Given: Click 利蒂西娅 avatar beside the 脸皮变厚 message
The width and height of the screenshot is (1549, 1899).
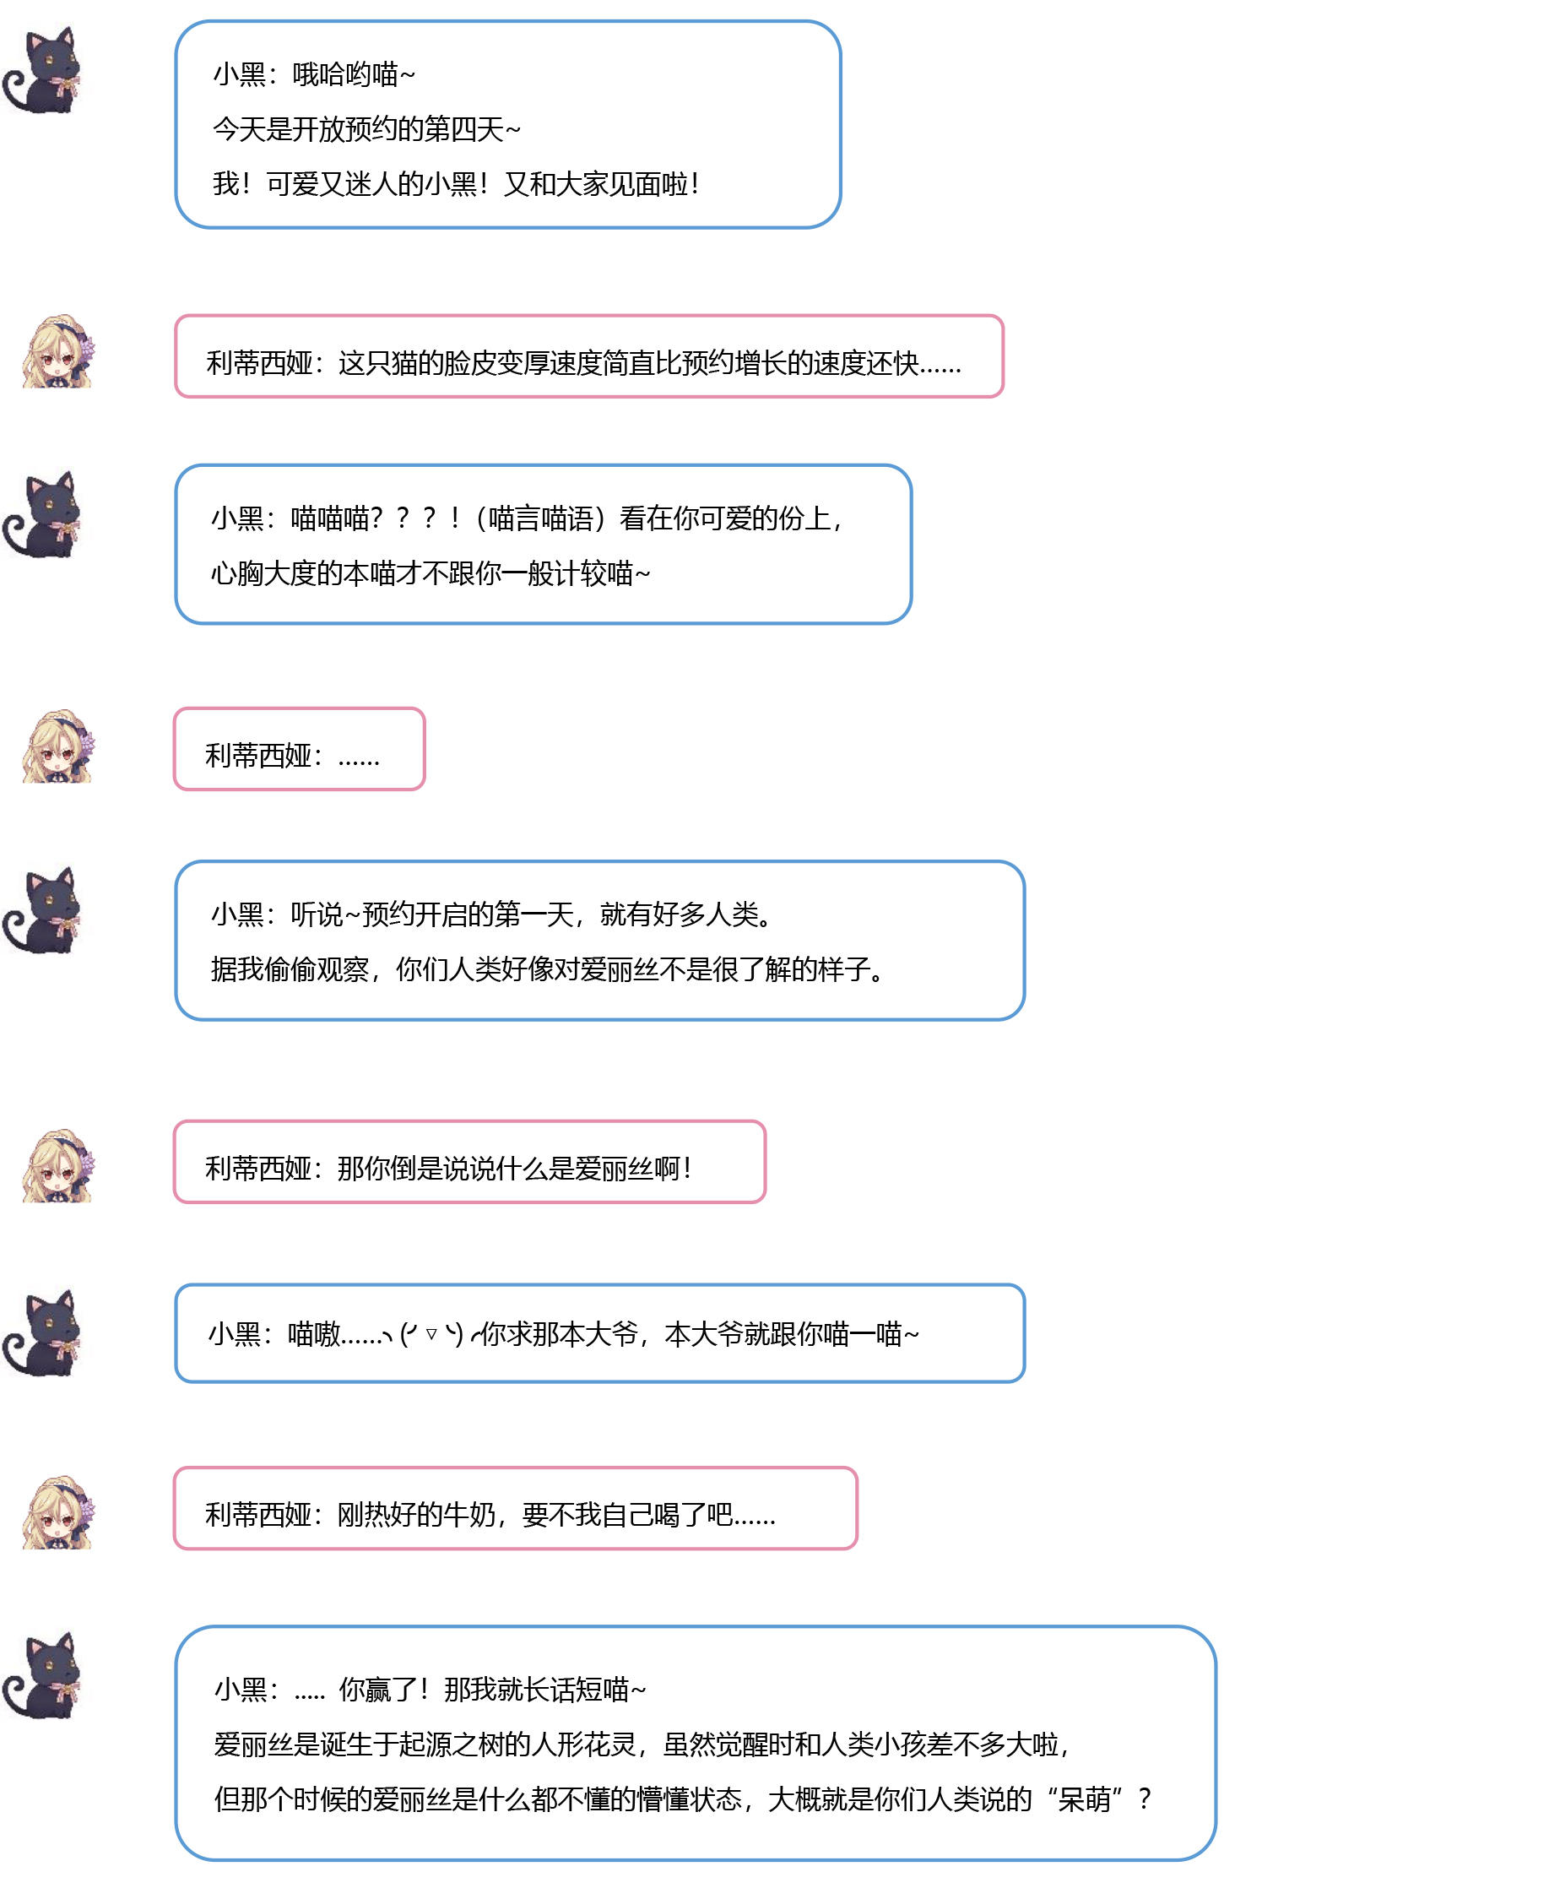Looking at the screenshot, I should tap(58, 351).
